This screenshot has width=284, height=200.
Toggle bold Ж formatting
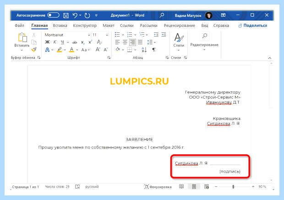point(47,42)
